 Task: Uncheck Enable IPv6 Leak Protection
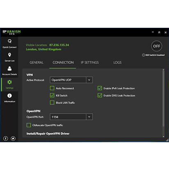(100, 88)
